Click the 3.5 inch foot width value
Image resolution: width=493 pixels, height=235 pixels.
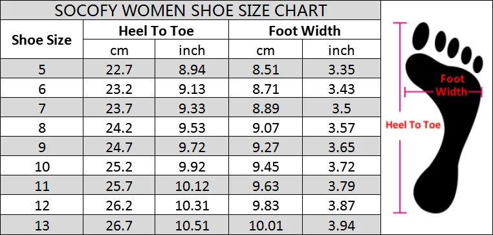(x=342, y=108)
